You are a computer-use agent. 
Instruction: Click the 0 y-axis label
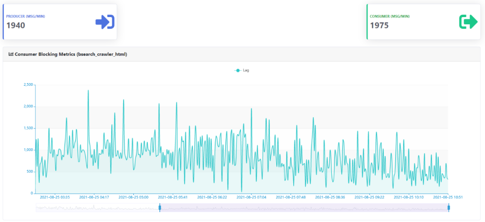click(x=31, y=193)
